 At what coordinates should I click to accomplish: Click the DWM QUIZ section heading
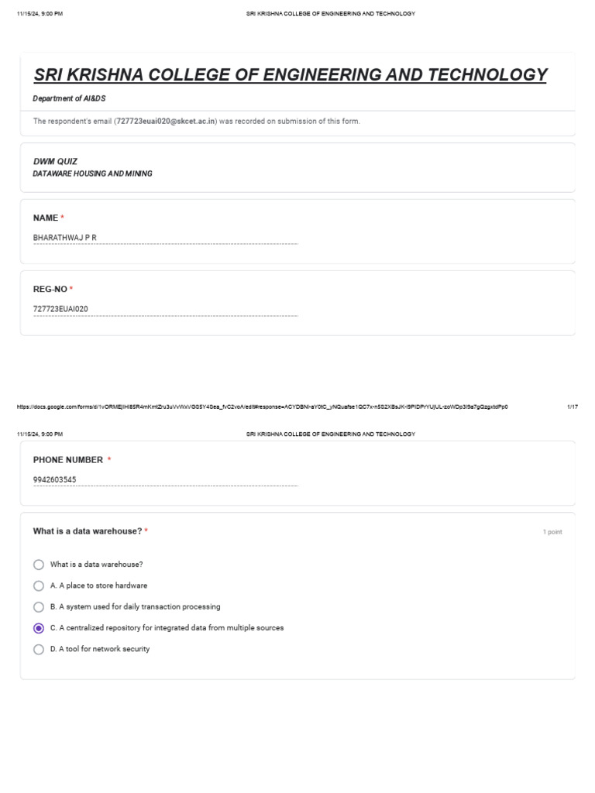pos(55,162)
